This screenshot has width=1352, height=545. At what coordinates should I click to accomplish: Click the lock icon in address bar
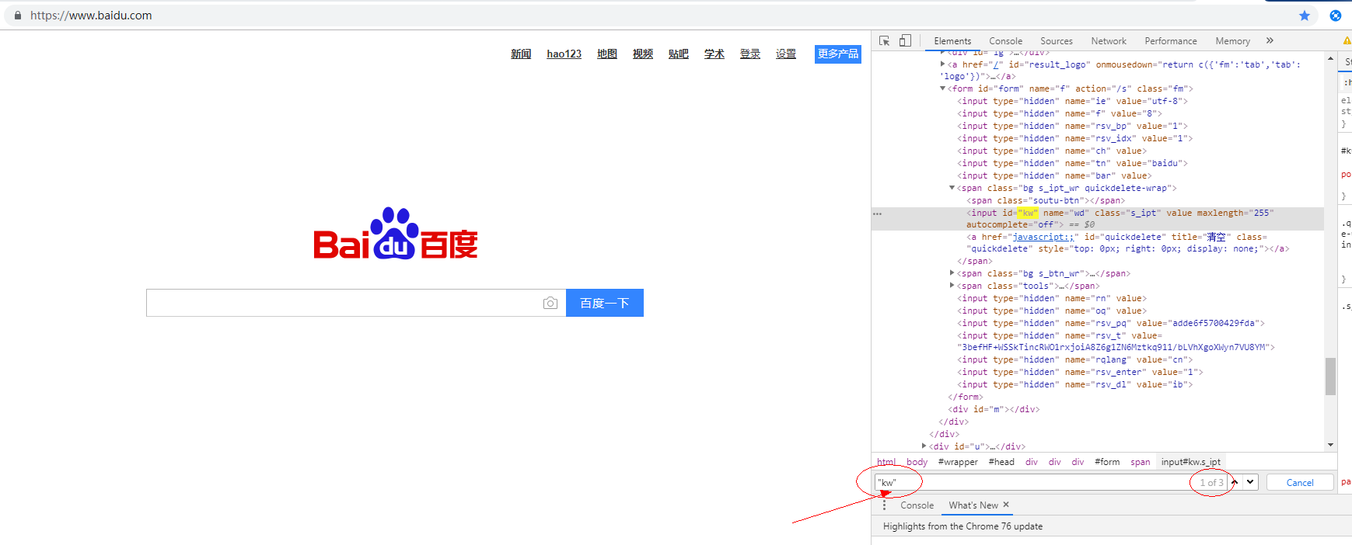(18, 16)
